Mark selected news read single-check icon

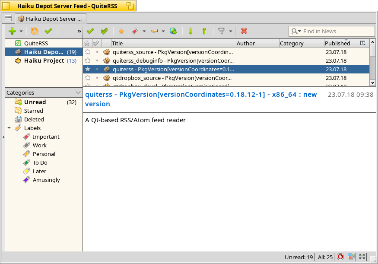(90, 31)
